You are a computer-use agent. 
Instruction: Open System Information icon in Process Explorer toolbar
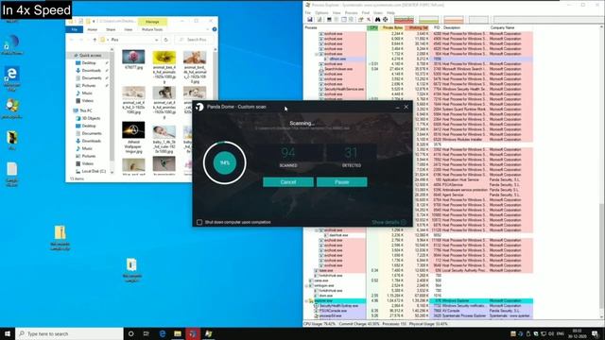[329, 19]
